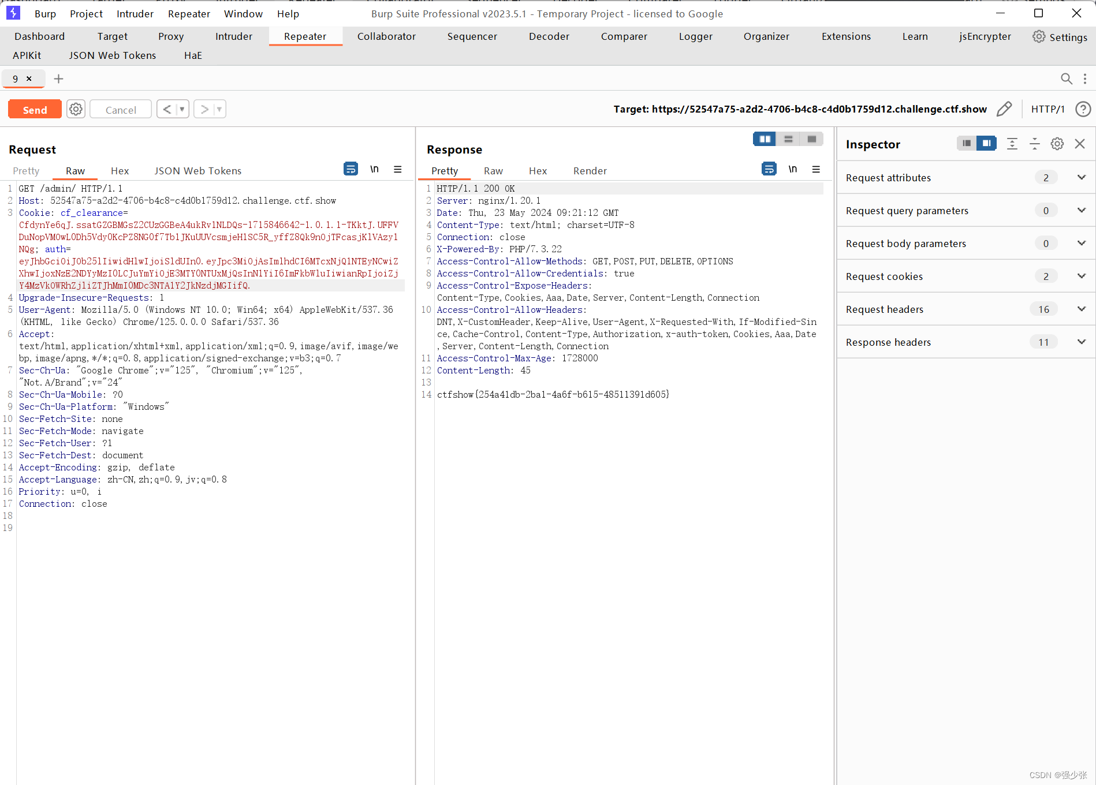This screenshot has height=785, width=1096.
Task: Go forward to next request in history
Action: (204, 109)
